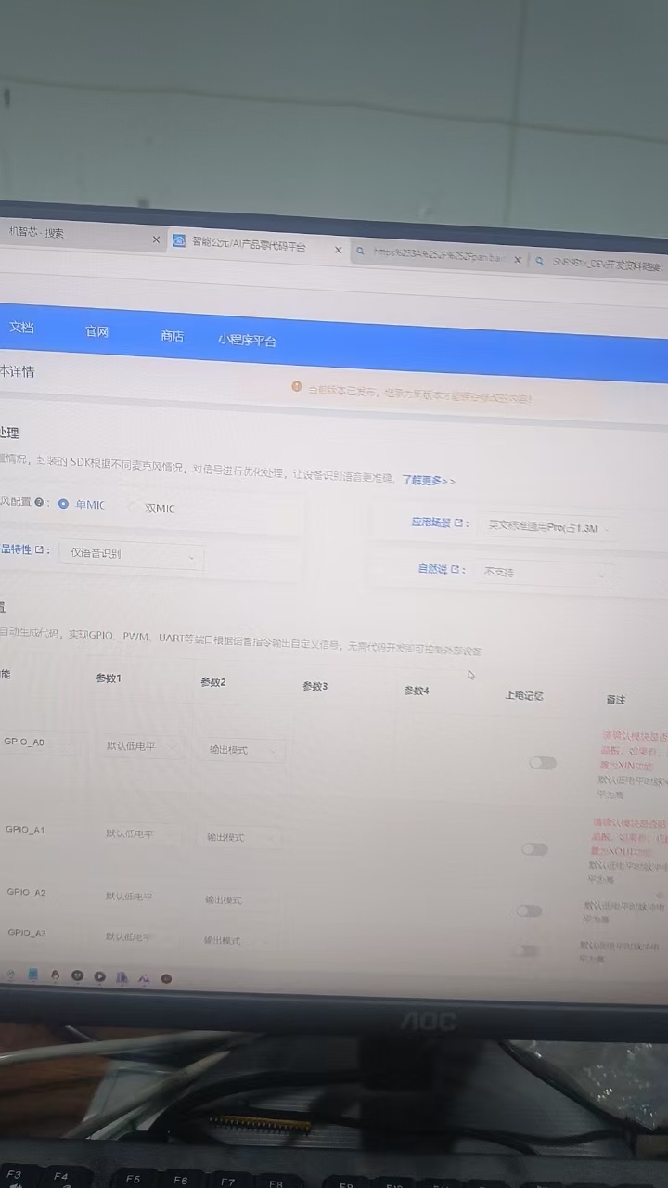Close the 智能公元/AI产品零代码平台 tab

(x=338, y=250)
